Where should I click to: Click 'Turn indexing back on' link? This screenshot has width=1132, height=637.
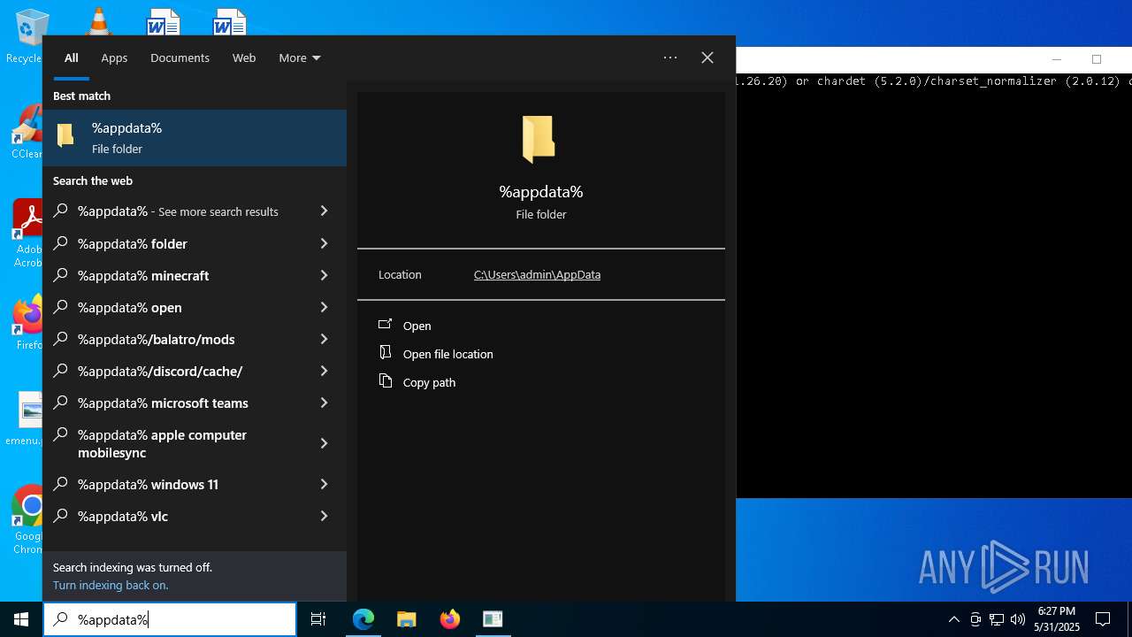click(x=111, y=585)
